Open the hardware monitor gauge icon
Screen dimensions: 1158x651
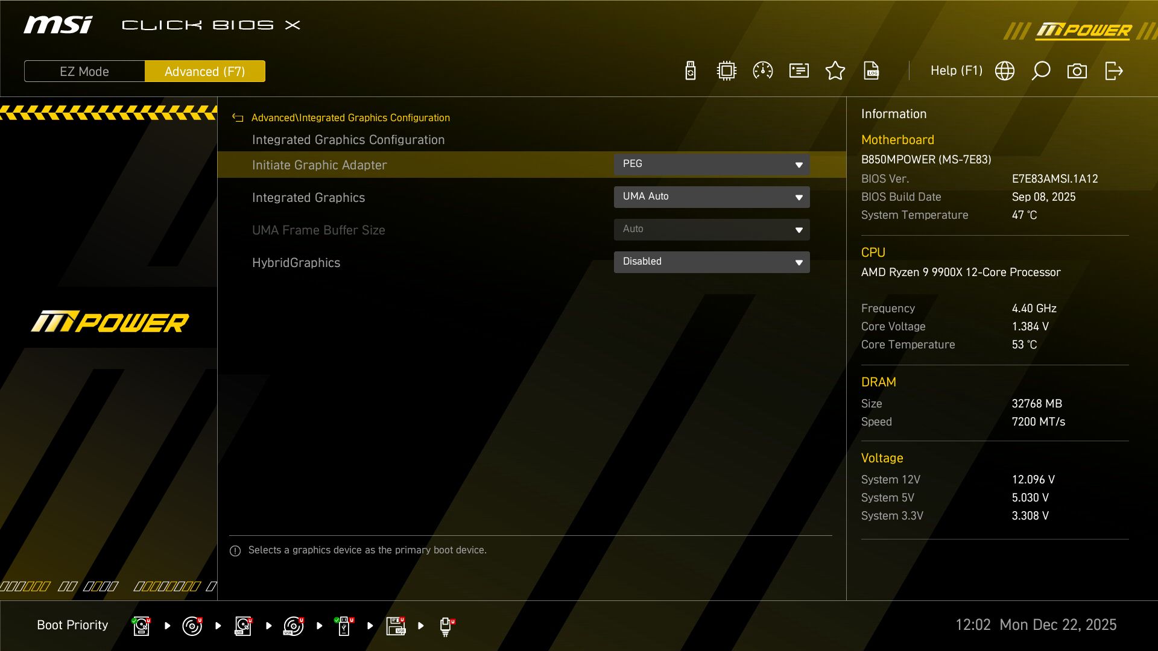coord(762,71)
